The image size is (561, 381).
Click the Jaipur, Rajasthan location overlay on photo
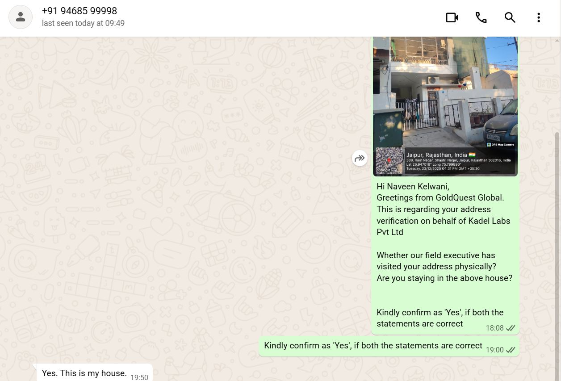tap(460, 160)
